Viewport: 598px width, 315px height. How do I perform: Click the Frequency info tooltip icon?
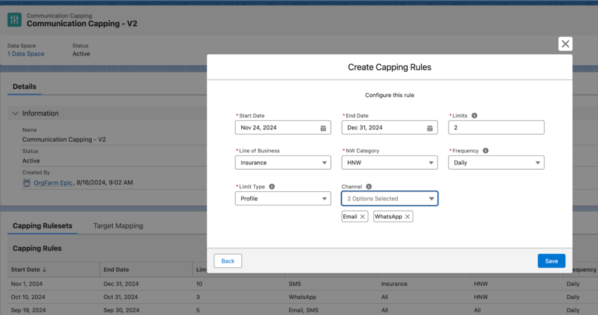pyautogui.click(x=486, y=150)
